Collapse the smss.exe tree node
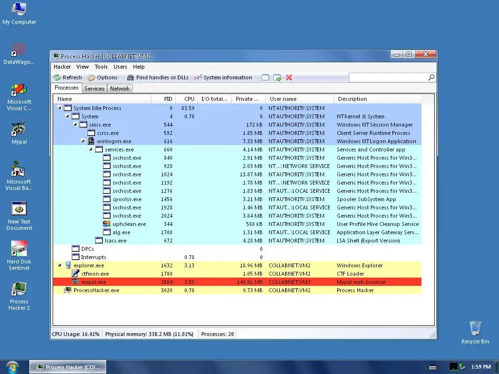This screenshot has width=499, height=374. [x=75, y=124]
